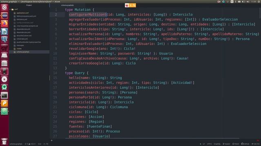The image size is (261, 146).
Task: Click the ciclomuna query name
Action: click(78, 107)
